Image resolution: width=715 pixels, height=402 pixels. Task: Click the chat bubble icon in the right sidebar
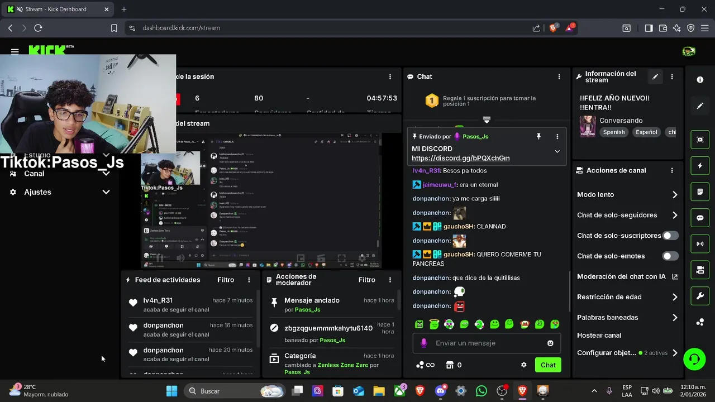pos(700,218)
